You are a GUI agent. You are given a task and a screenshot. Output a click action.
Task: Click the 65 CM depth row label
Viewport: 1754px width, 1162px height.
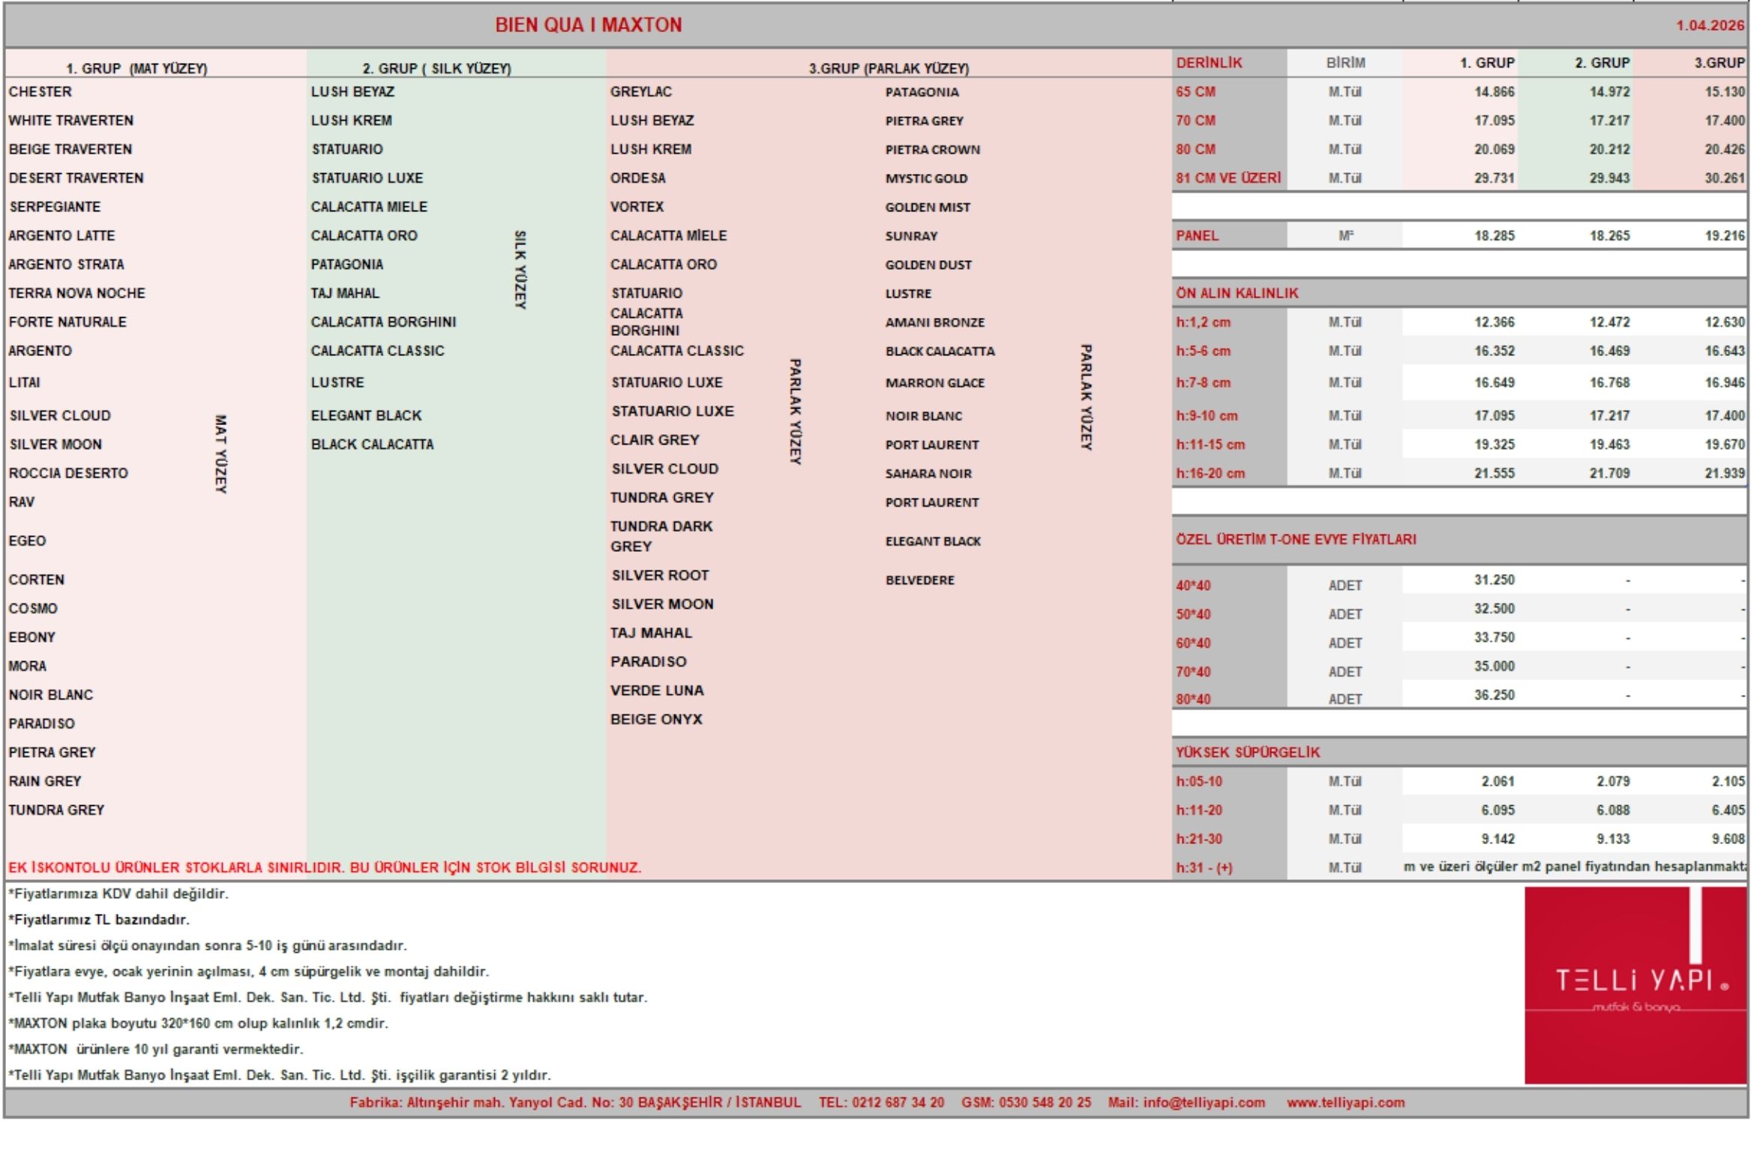click(1195, 91)
